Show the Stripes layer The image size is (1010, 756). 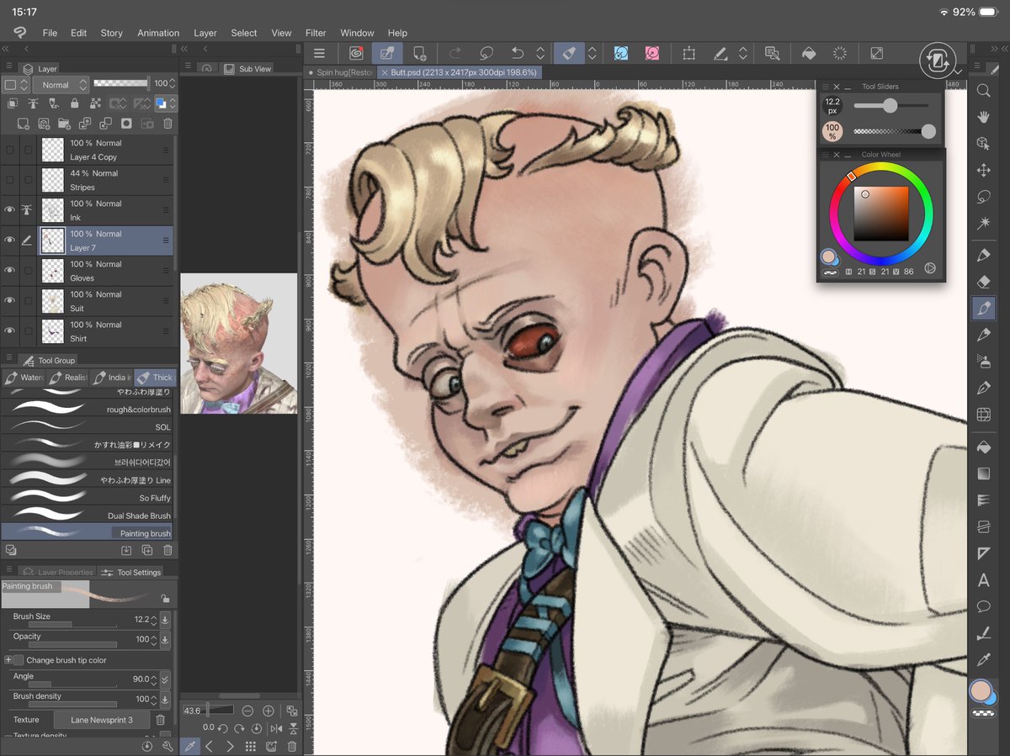tap(10, 180)
